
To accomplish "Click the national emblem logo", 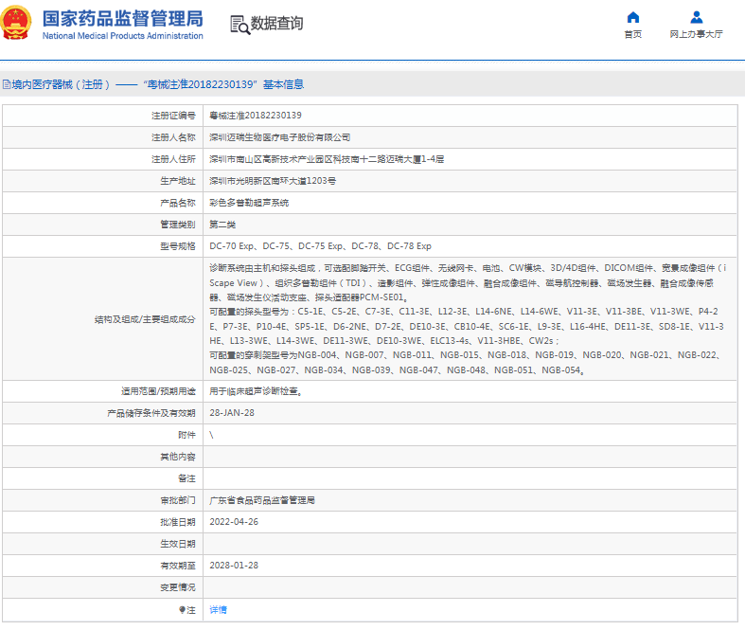I will 18,24.
